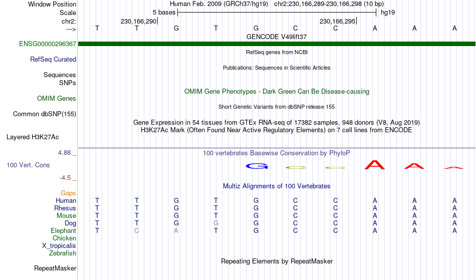Click the Window Position label
Screen dimensions: 476x280
pyautogui.click(x=52, y=4)
